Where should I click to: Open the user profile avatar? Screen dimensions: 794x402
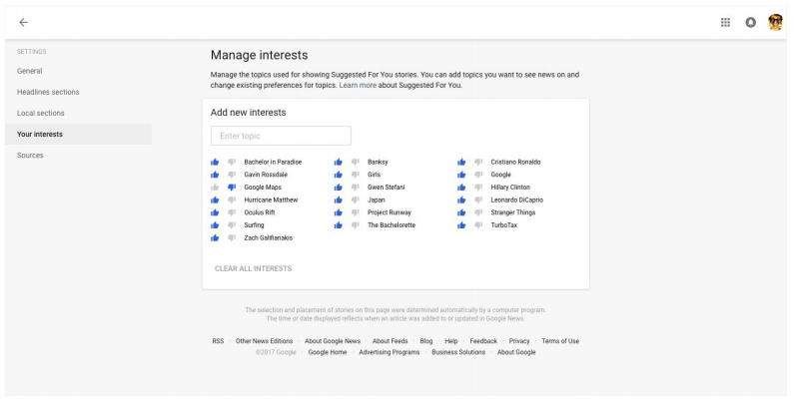(773, 21)
